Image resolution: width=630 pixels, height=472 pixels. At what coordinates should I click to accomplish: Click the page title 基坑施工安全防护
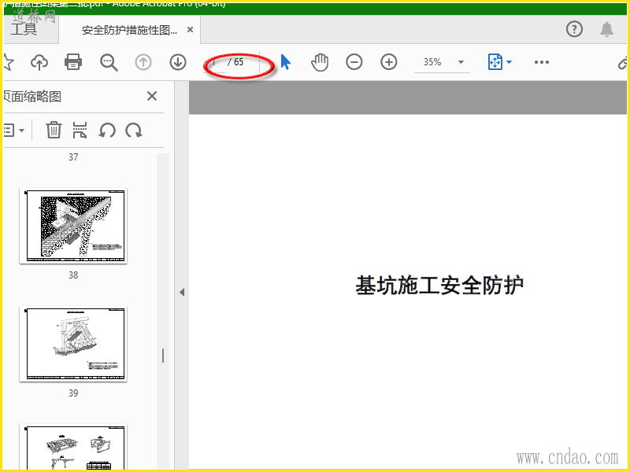439,286
